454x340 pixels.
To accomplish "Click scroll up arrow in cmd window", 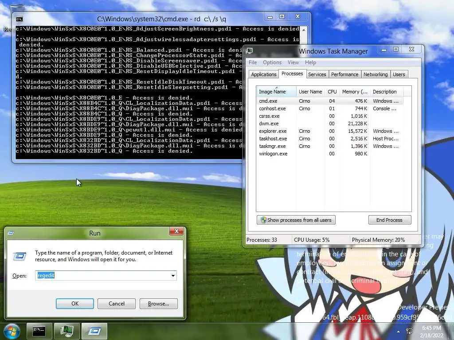I will click(x=303, y=30).
